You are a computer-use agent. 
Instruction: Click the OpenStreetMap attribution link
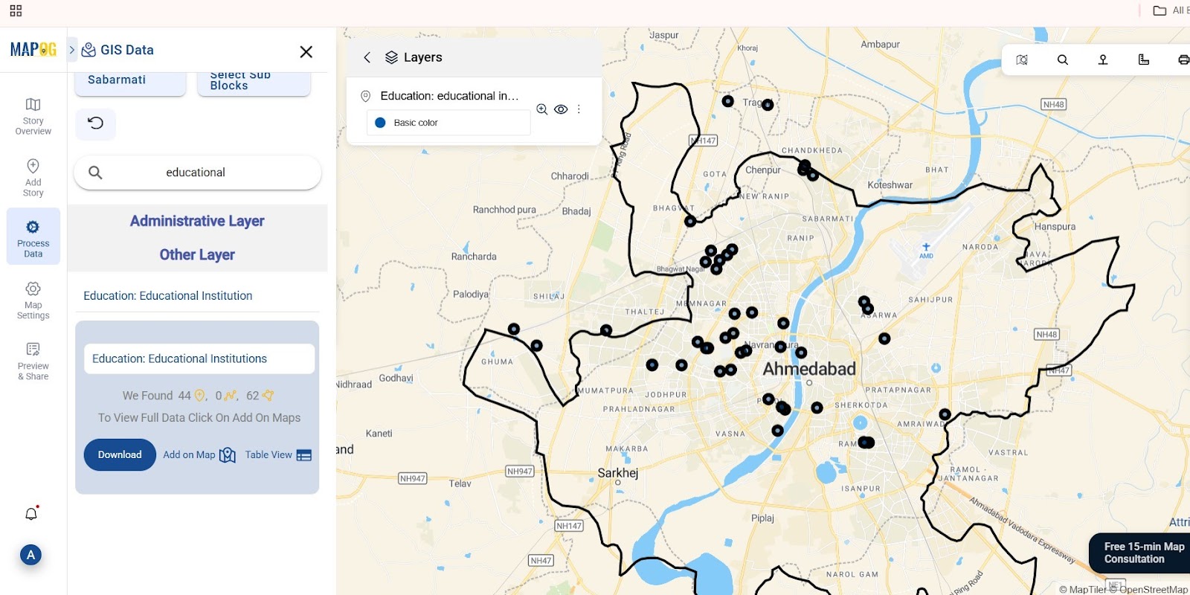point(1154,589)
